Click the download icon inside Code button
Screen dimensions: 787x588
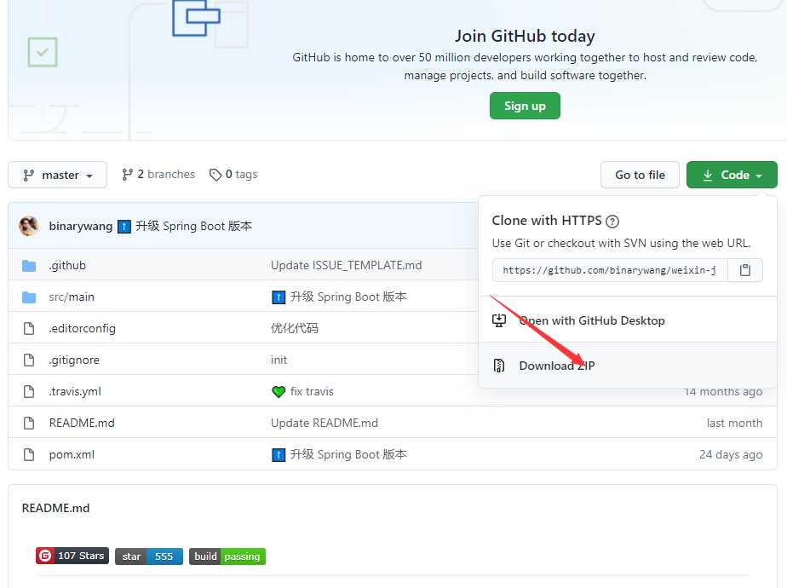click(x=708, y=175)
